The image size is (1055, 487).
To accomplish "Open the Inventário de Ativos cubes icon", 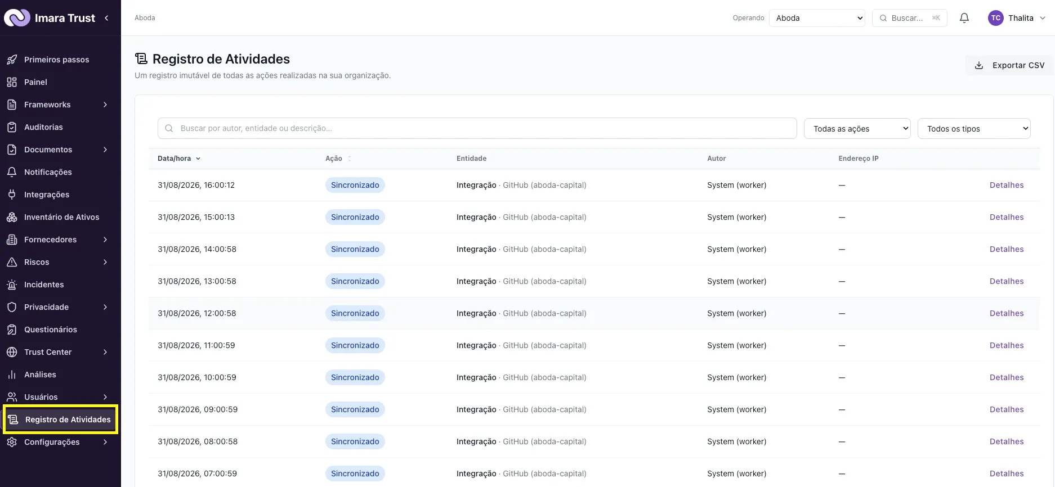I will point(12,217).
